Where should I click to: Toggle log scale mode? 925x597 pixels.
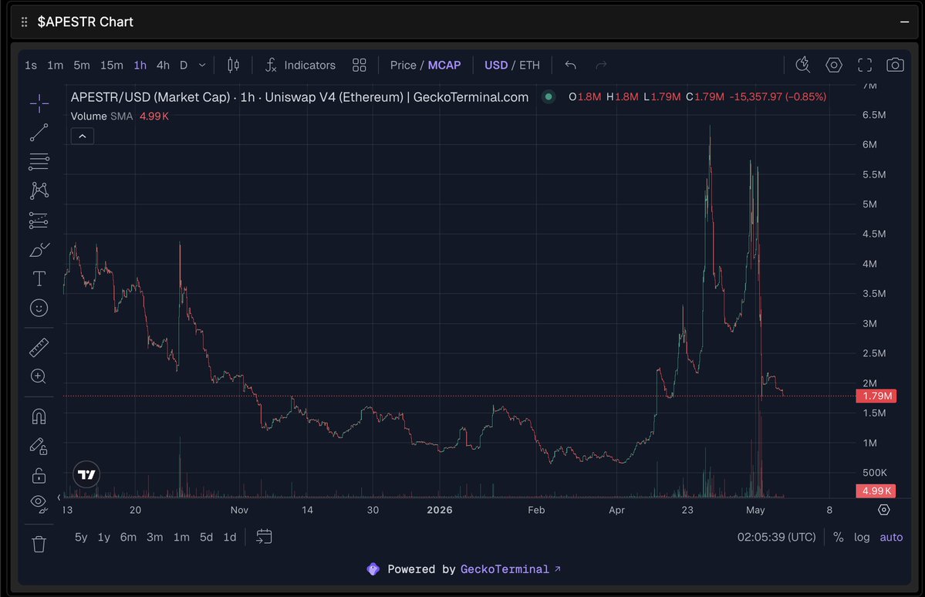tap(862, 537)
